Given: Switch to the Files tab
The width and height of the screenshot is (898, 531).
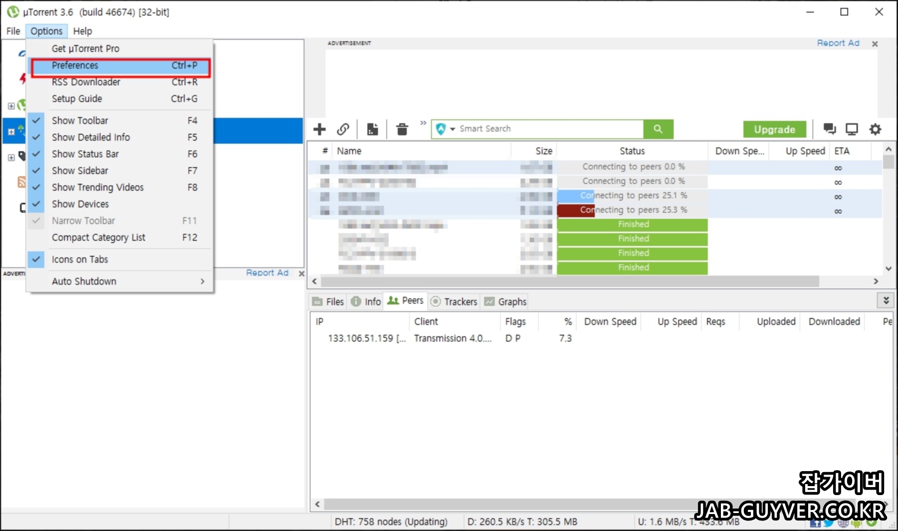Looking at the screenshot, I should click(x=328, y=301).
